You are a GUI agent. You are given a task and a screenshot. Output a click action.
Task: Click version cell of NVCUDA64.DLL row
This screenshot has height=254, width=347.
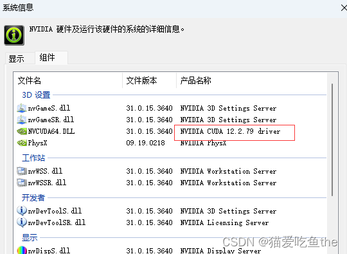149,131
